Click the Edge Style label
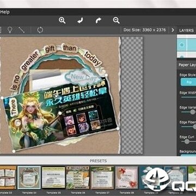Viewport: 196px width, 196px height. (x=187, y=75)
